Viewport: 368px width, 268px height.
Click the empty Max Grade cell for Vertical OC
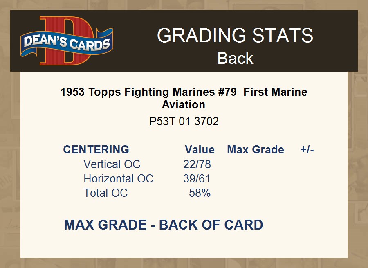[x=256, y=164]
